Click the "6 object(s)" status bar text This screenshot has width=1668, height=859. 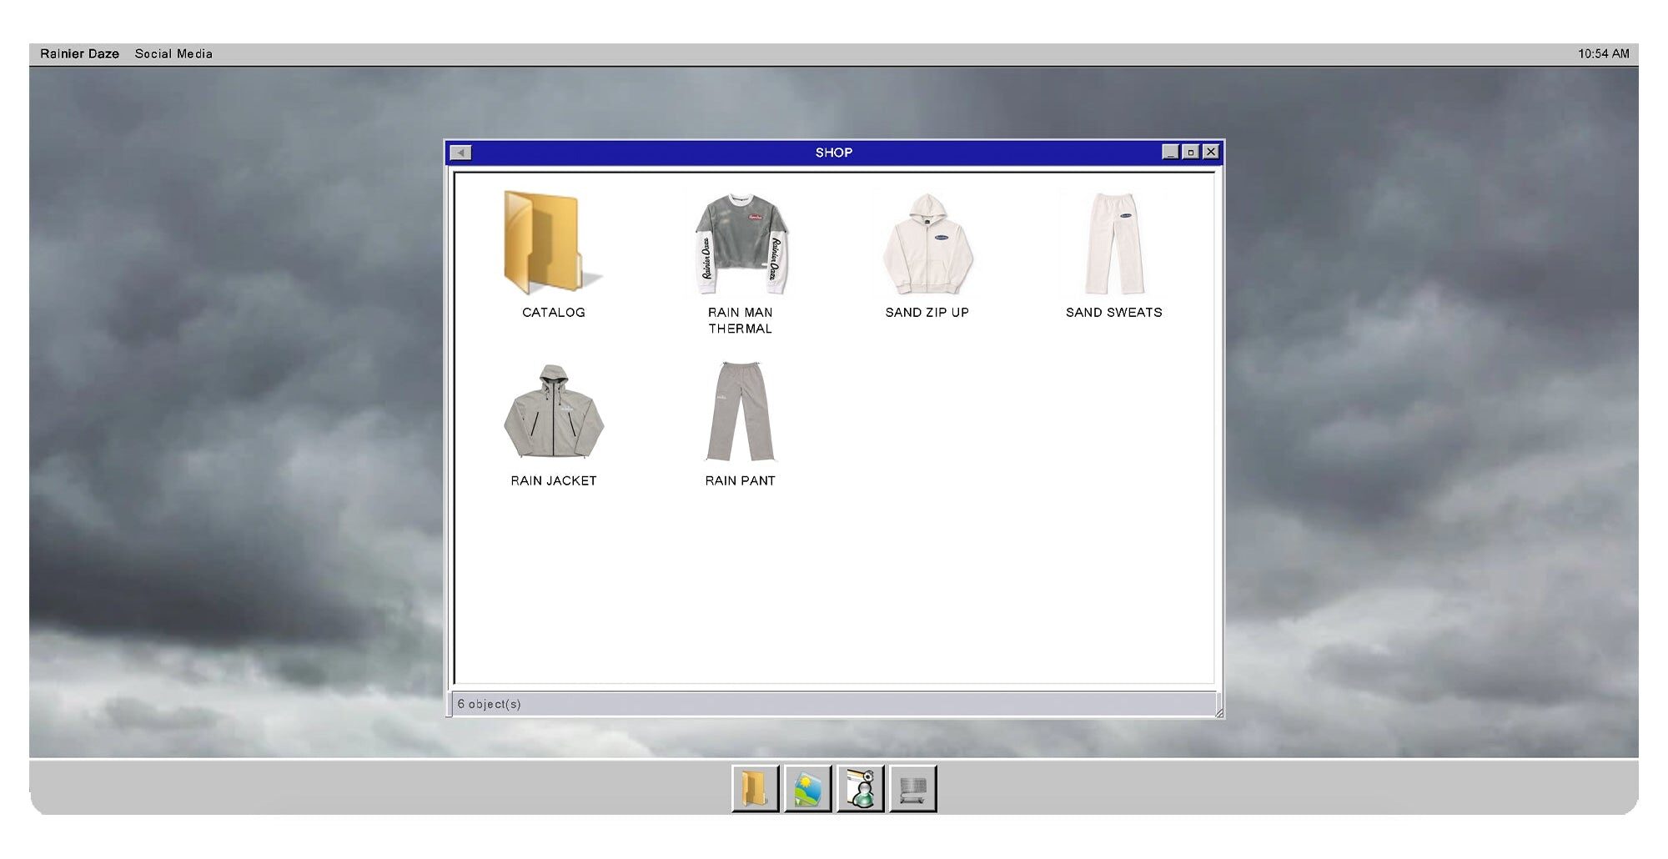[490, 705]
